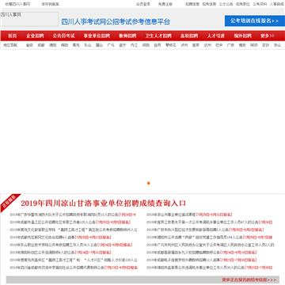Click the 四川人事网 logo image
This screenshot has width=285, height=285.
29,19
